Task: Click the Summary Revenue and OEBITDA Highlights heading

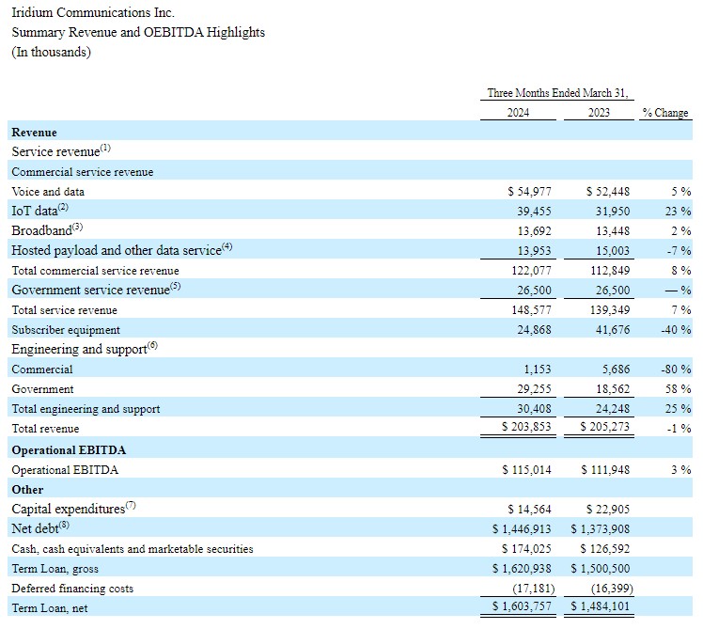Action: 138,33
